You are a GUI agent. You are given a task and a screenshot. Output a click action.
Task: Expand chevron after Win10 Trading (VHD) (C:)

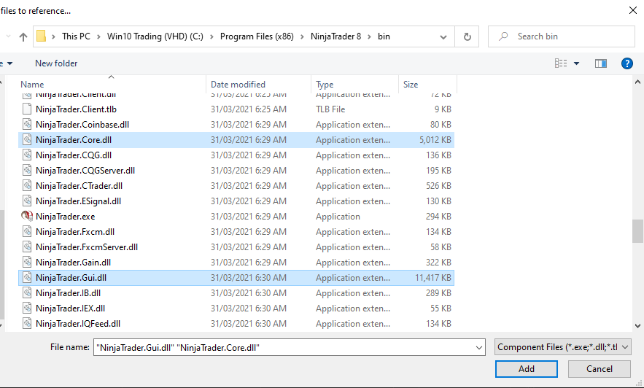212,36
